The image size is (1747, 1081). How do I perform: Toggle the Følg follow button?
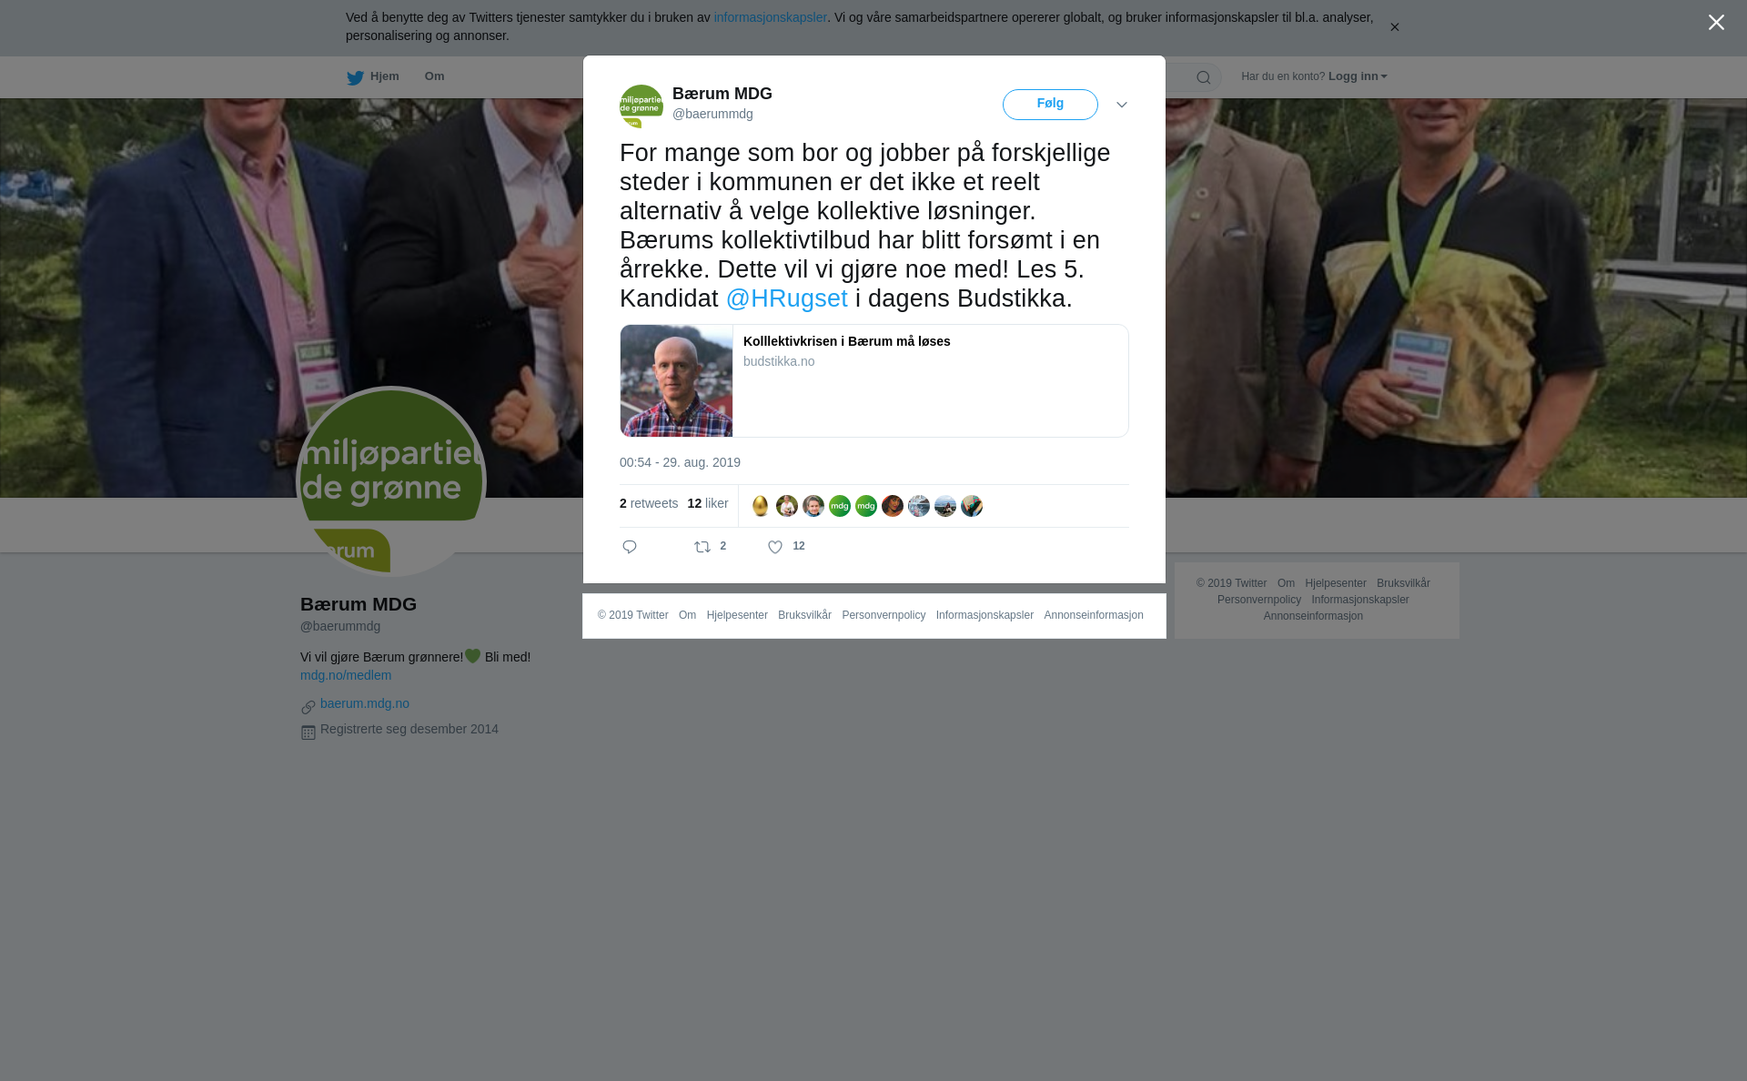coord(1050,105)
